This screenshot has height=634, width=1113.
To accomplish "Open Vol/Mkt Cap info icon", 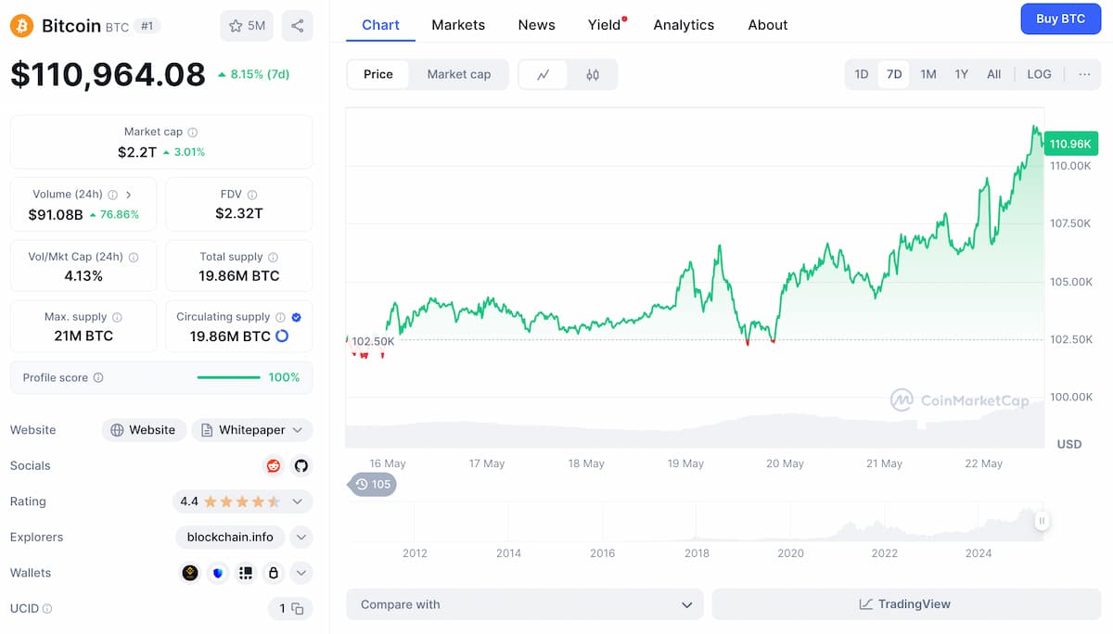I will pyautogui.click(x=134, y=258).
